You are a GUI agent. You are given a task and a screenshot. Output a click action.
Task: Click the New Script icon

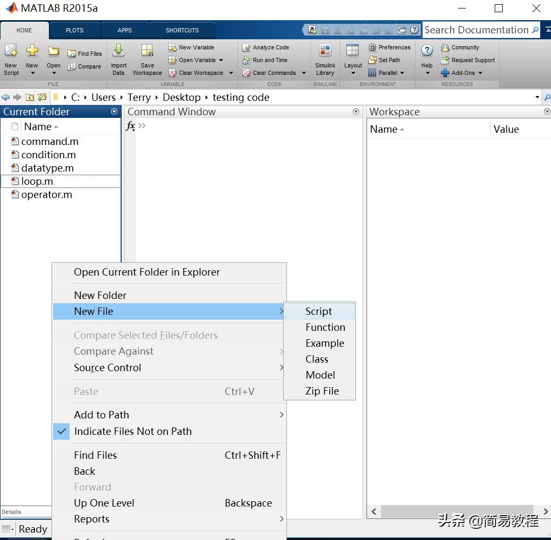tap(11, 51)
